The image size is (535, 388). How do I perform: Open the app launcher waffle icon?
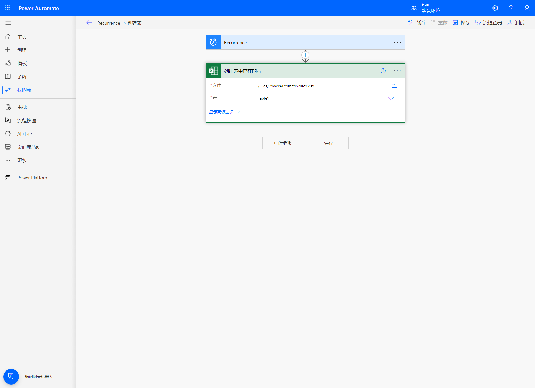[8, 8]
